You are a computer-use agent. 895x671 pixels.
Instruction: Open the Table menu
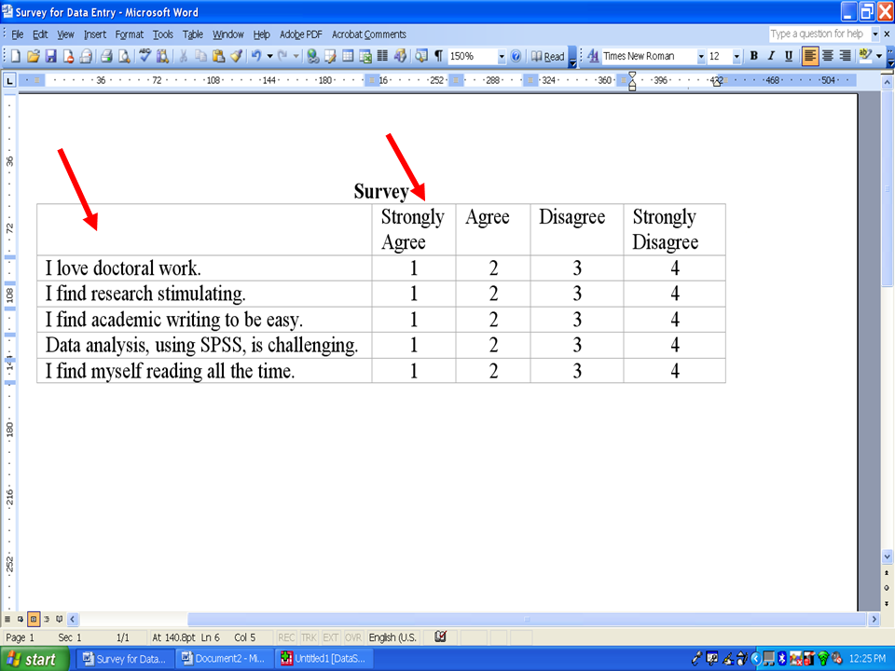click(193, 34)
